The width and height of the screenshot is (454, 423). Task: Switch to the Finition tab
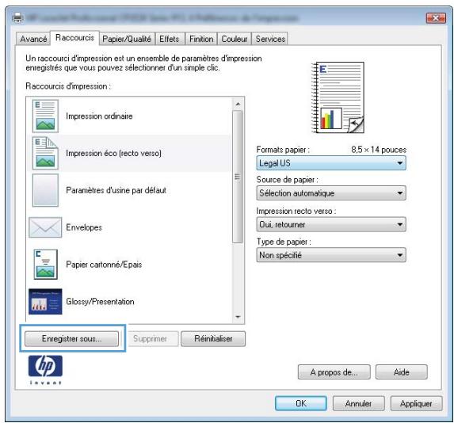tap(201, 39)
